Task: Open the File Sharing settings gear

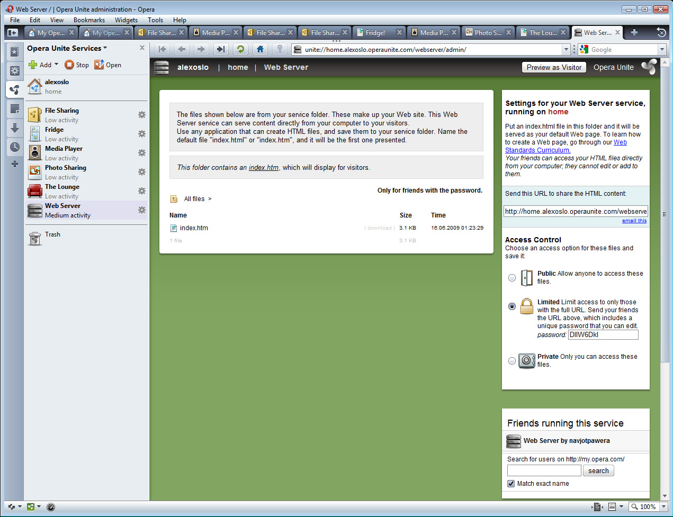Action: tap(142, 115)
